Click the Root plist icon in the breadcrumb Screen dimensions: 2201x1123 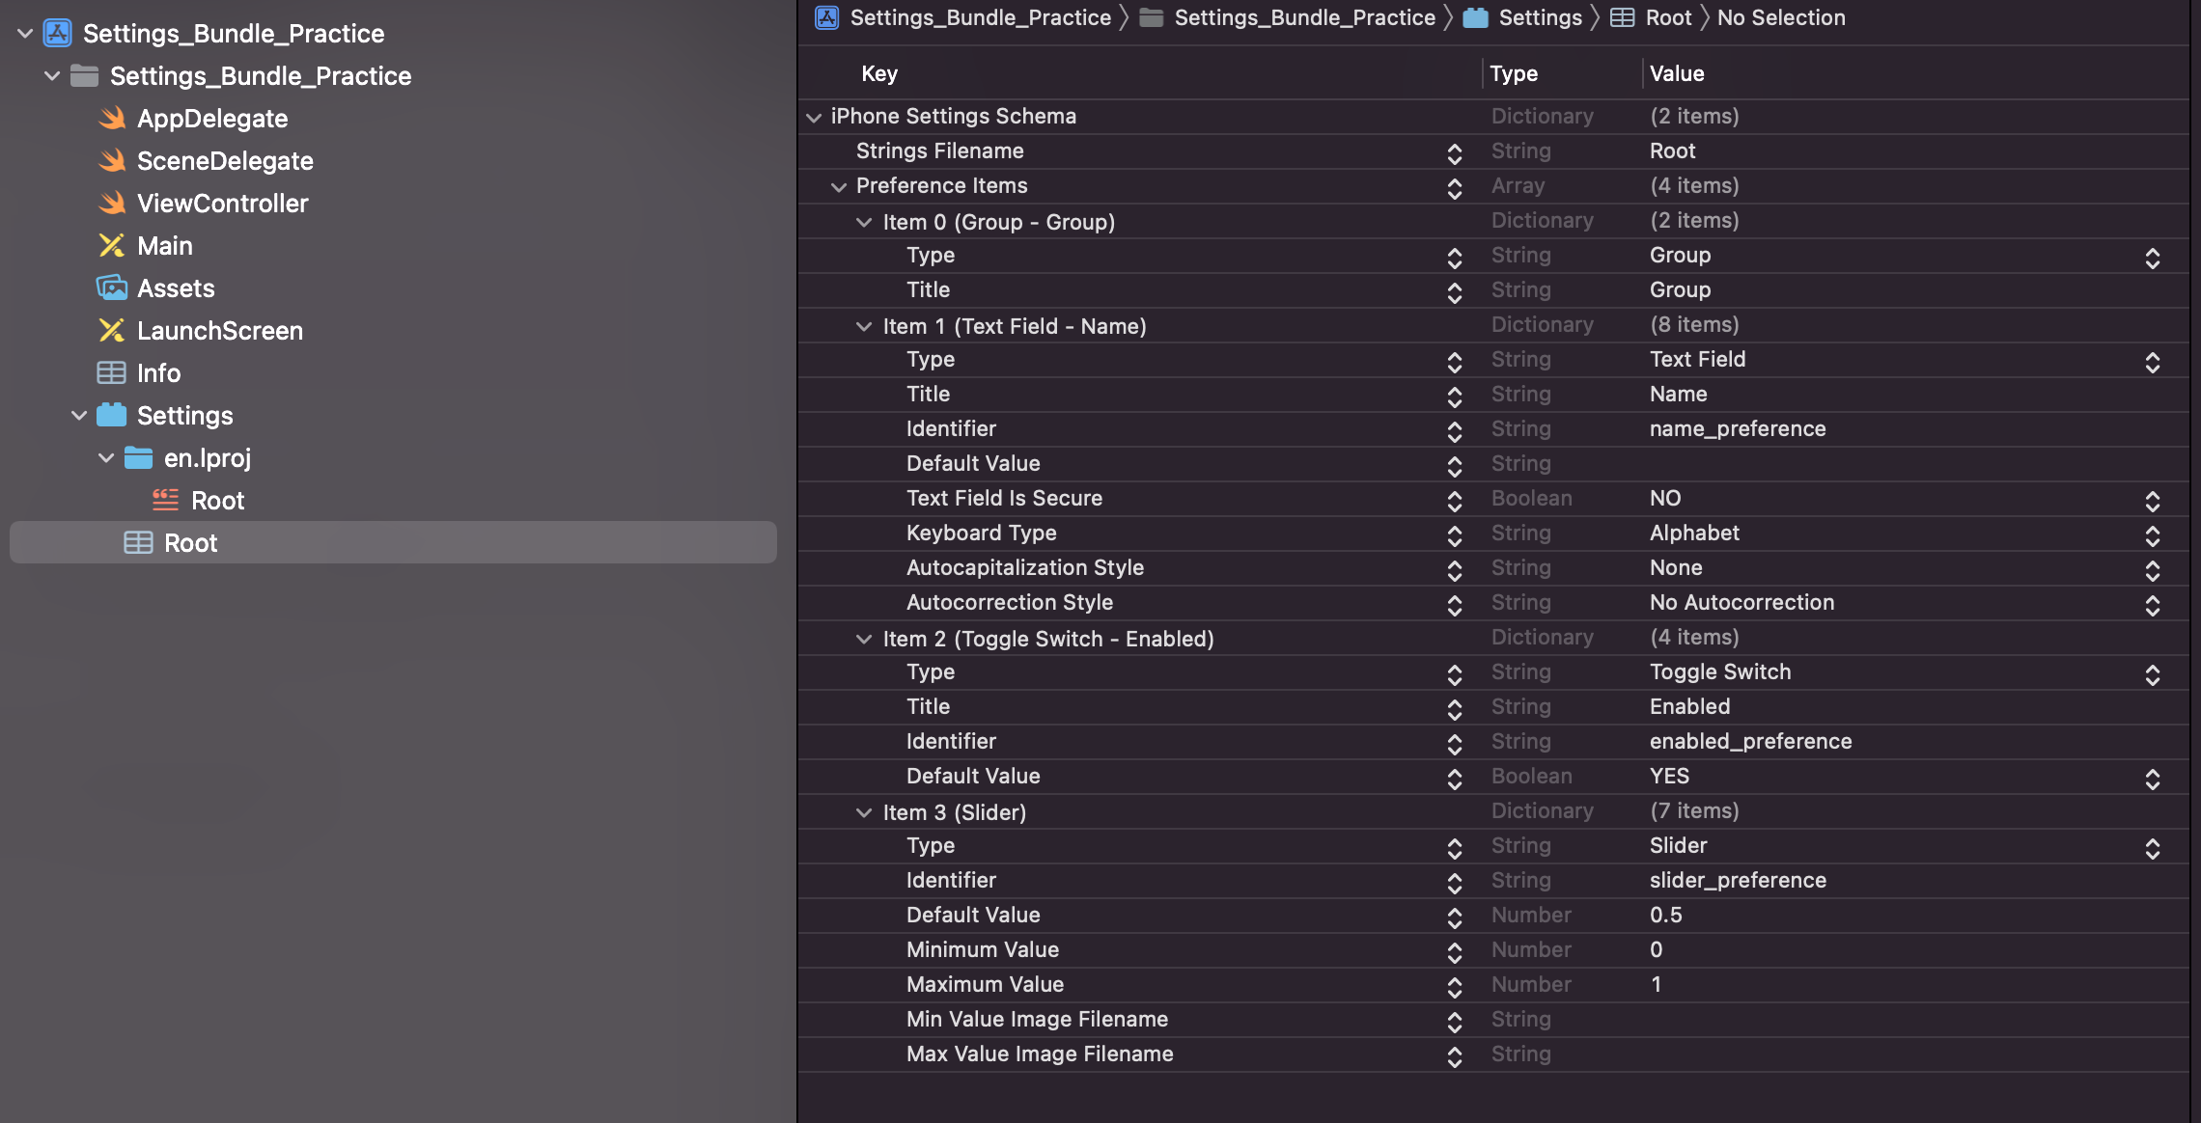(1623, 17)
